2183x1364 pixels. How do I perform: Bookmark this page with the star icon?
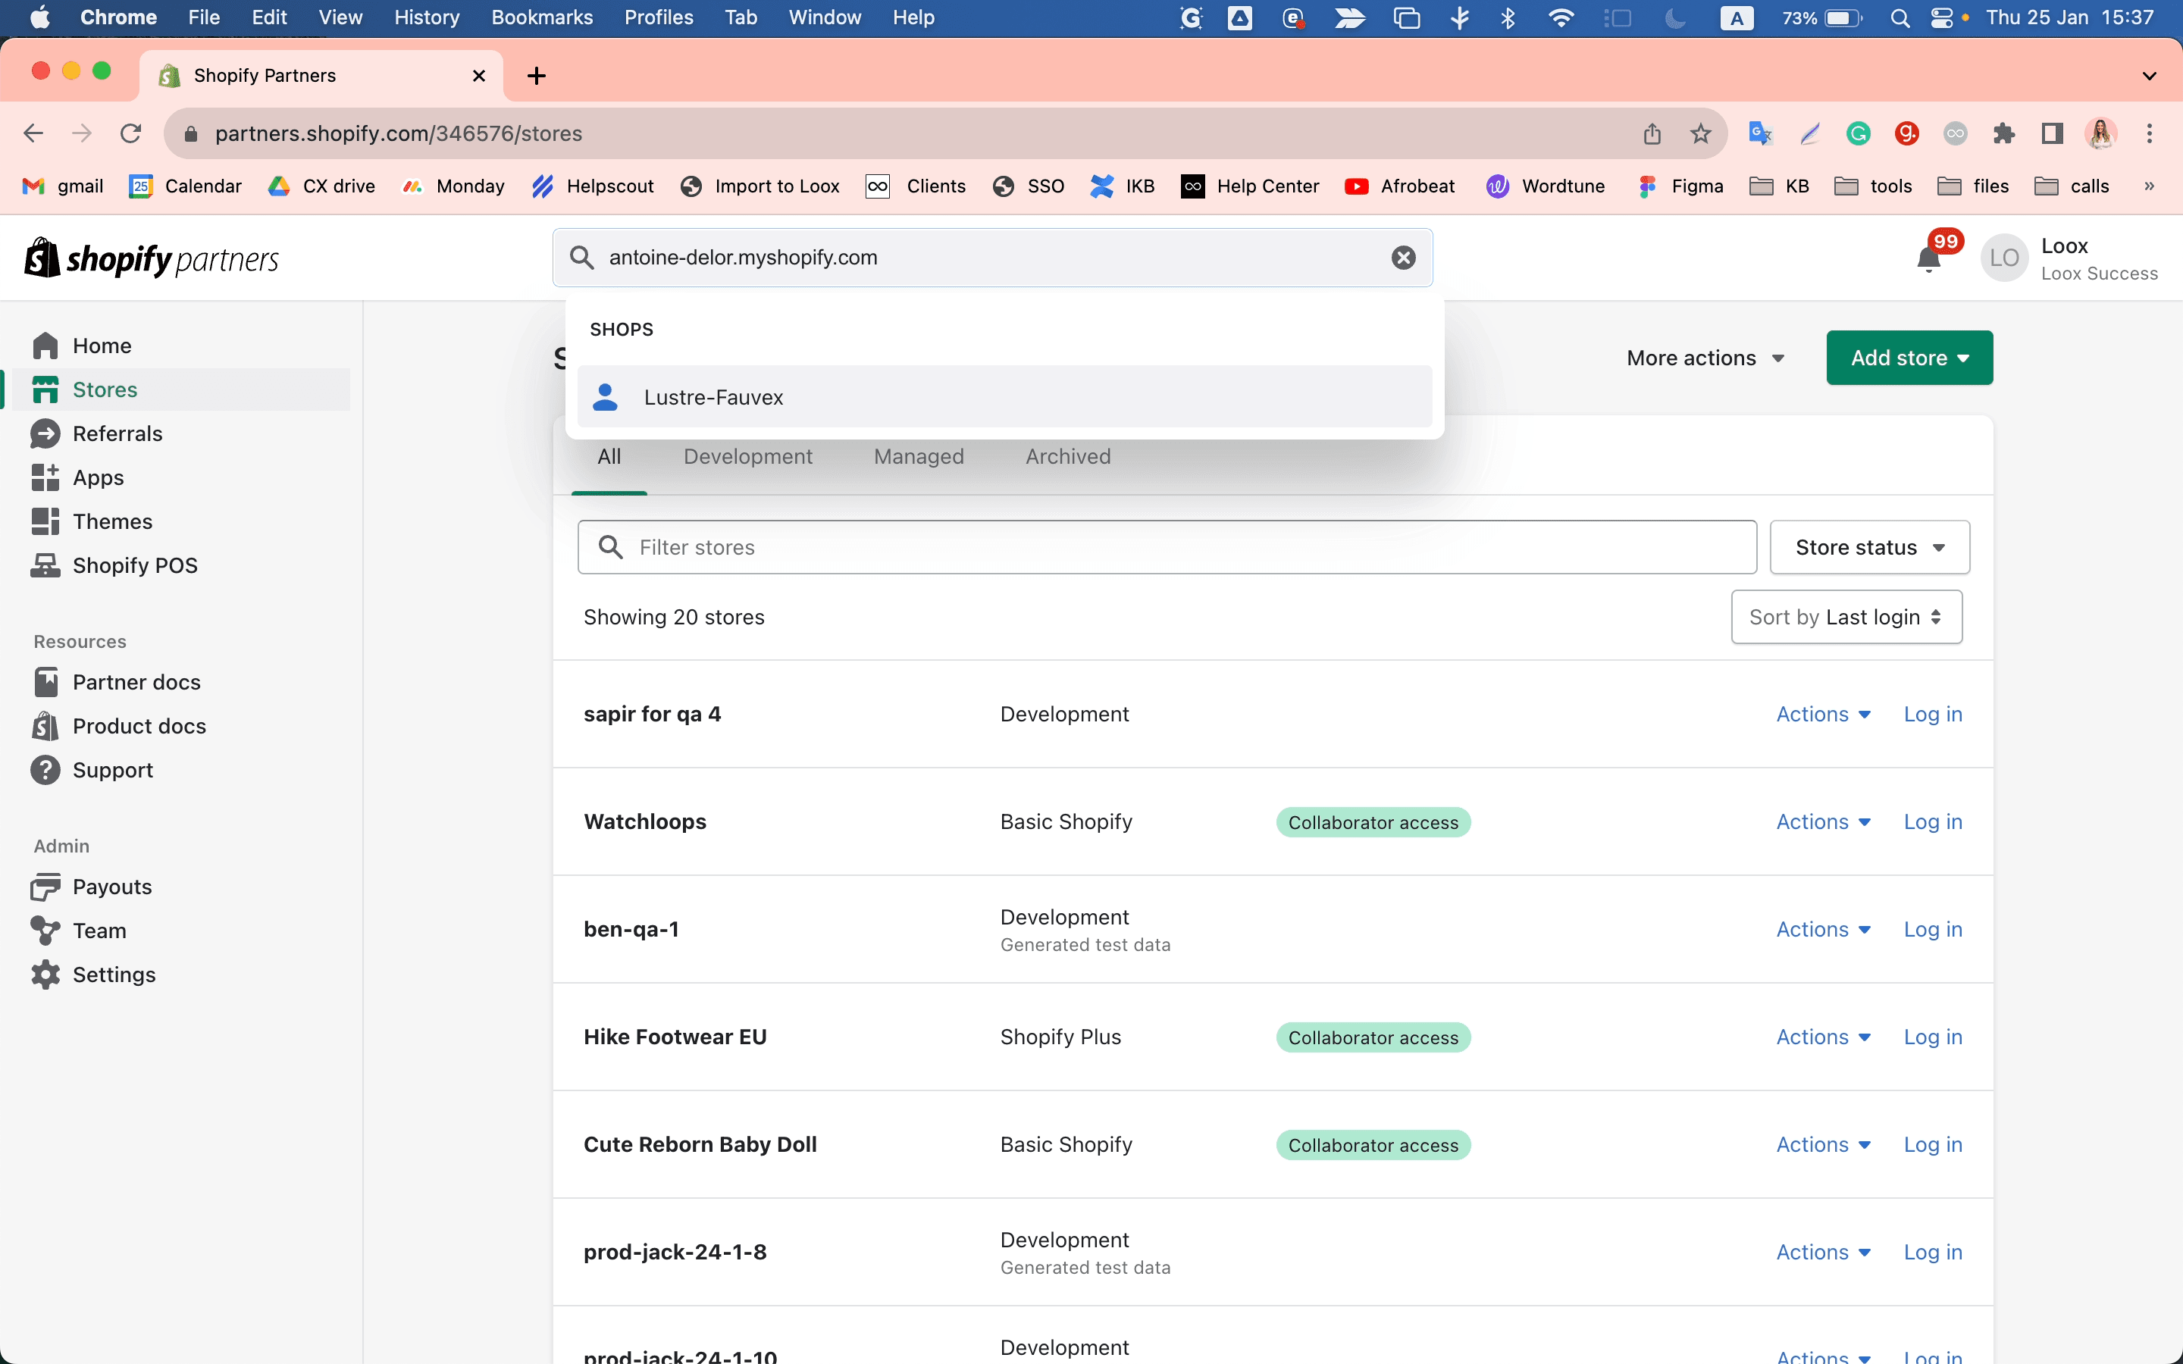1700,133
